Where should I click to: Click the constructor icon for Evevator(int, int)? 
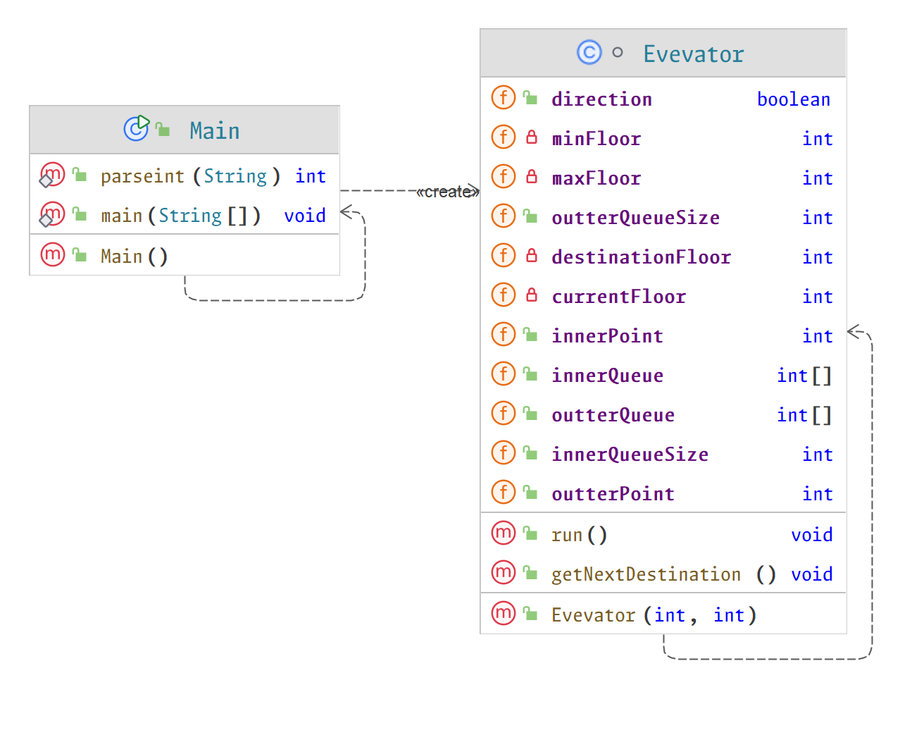pyautogui.click(x=504, y=613)
